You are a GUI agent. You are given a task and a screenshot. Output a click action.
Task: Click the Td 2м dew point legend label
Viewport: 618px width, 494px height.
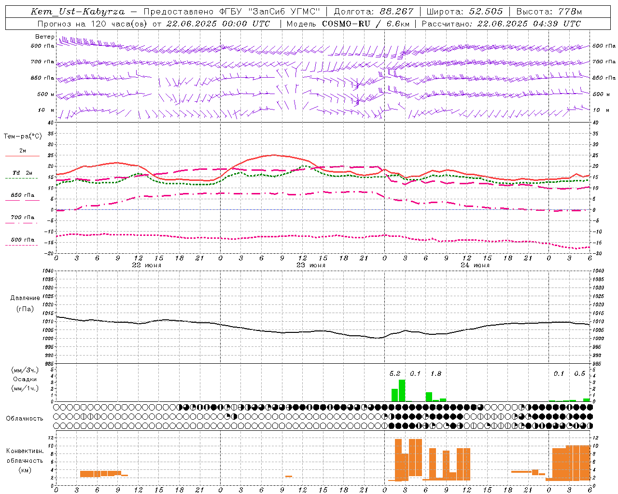pos(23,173)
